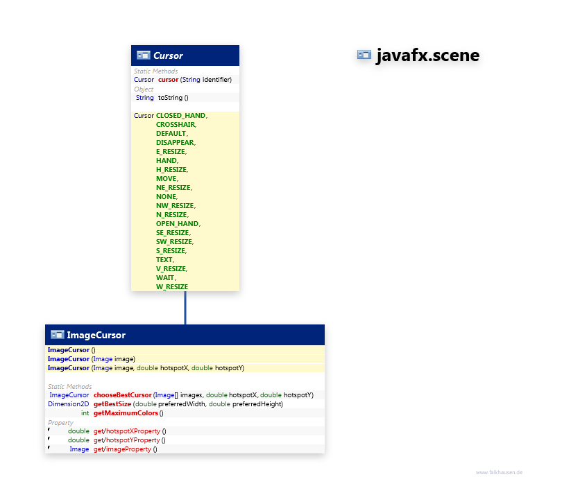Screen dimensions: 562x504
Task: Click the javafx.scene package icon
Action: click(364, 56)
